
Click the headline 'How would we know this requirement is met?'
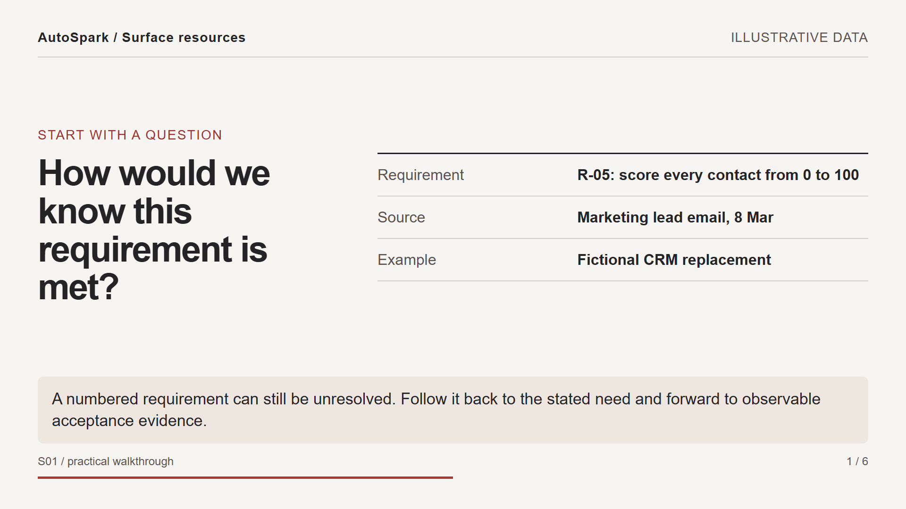click(154, 230)
